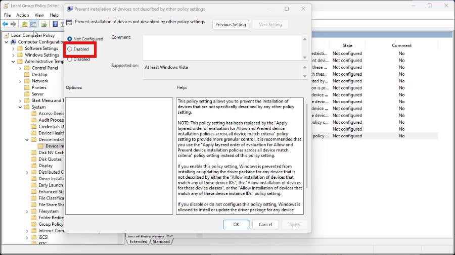This screenshot has height=255, width=455.
Task: Expand the Software Settings node
Action: tap(13, 48)
